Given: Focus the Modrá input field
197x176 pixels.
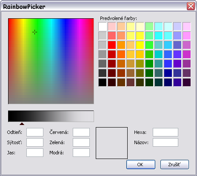Looking at the screenshot, I should (81, 153).
